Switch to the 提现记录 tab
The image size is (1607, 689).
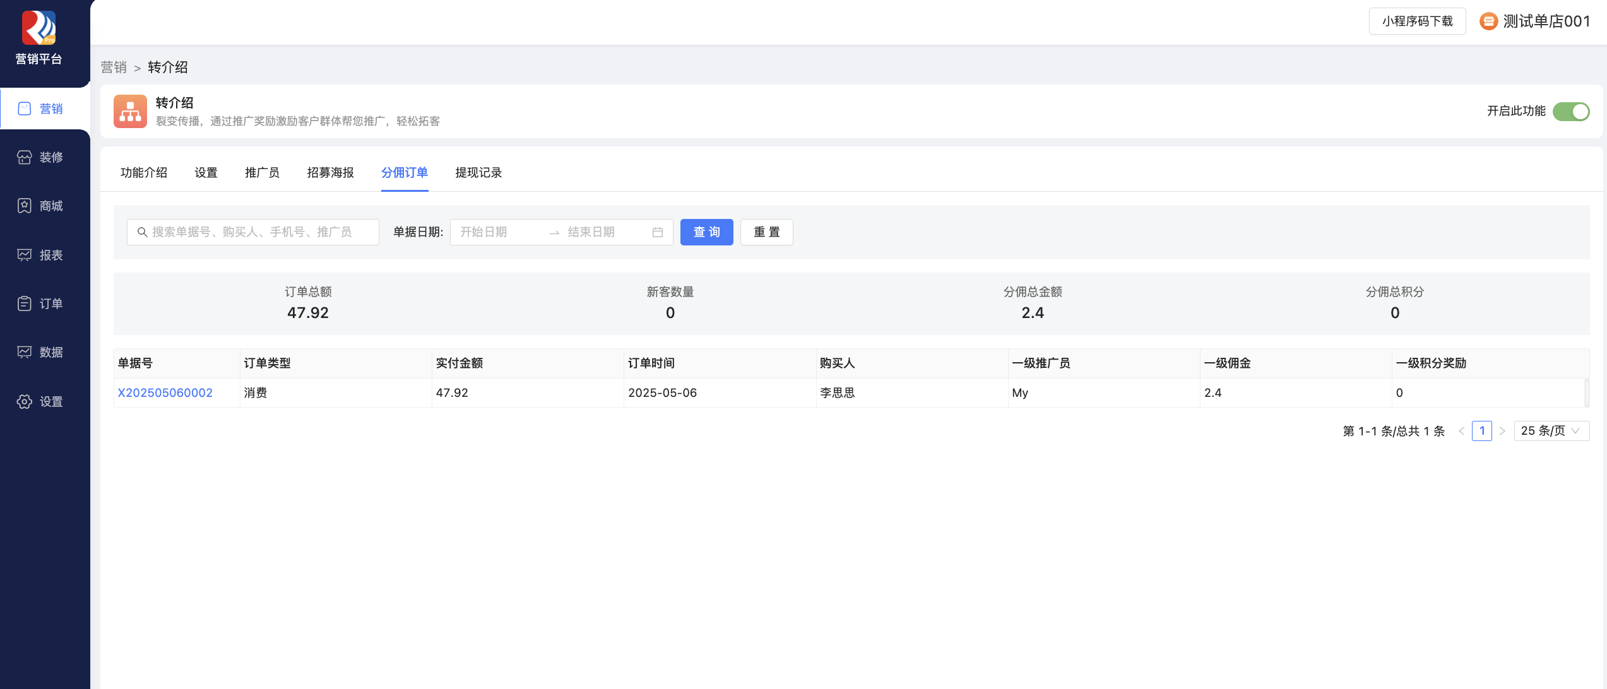coord(478,172)
